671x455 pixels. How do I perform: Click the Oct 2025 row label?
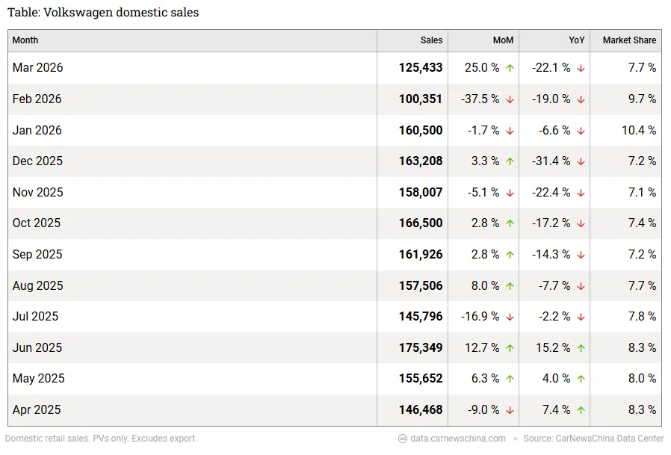tap(37, 223)
